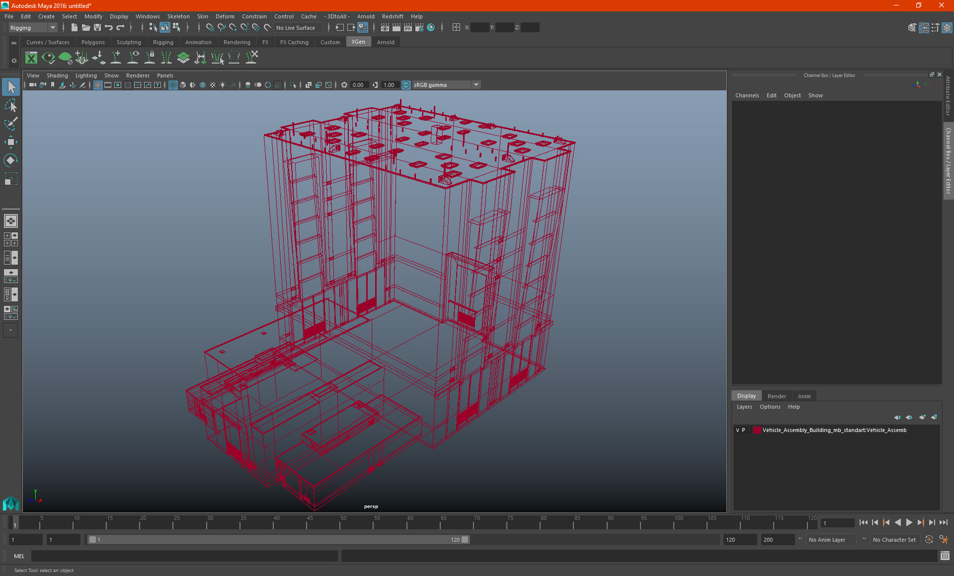Switch to the Render layer tab

pos(777,396)
